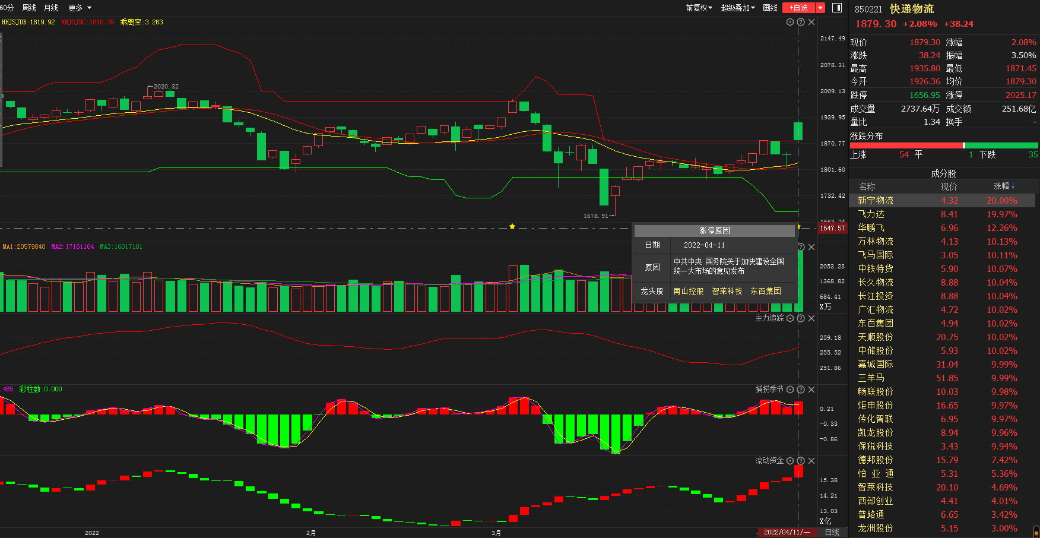
Task: Open settings for the 主力追踪 indicator
Action: (790, 318)
